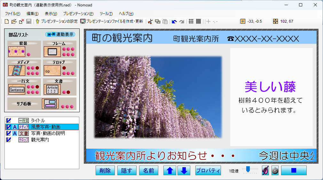Open プレゼンテーションの設定 toolbar item
This screenshot has height=180, width=323.
[x=57, y=21]
